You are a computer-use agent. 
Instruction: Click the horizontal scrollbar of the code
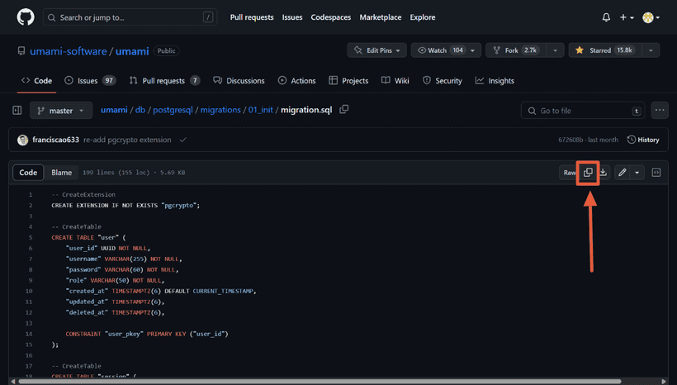click(320, 382)
